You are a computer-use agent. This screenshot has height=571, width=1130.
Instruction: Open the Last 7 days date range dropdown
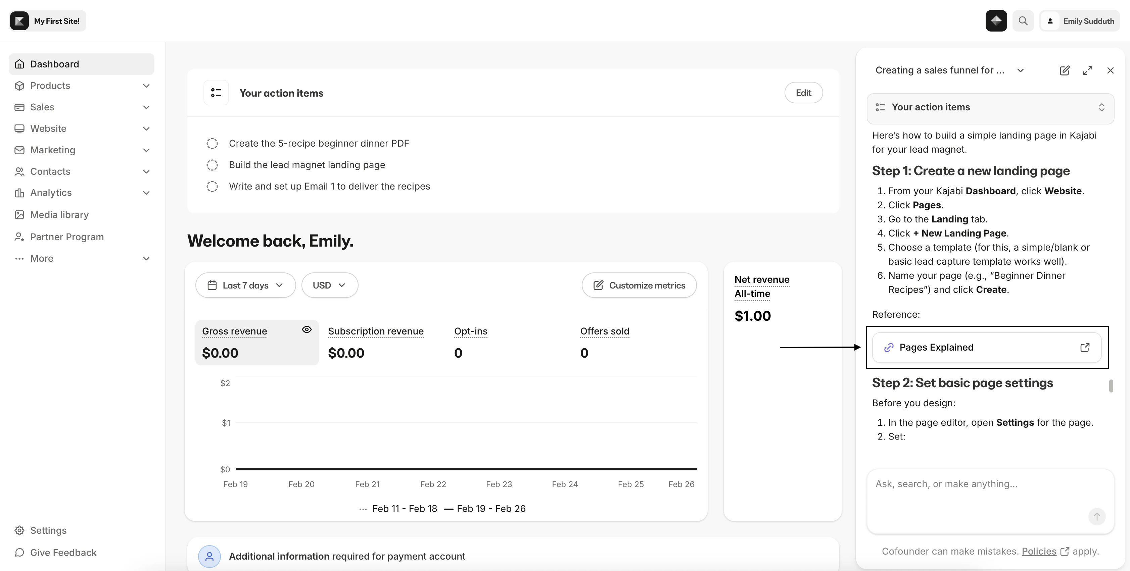pyautogui.click(x=245, y=285)
